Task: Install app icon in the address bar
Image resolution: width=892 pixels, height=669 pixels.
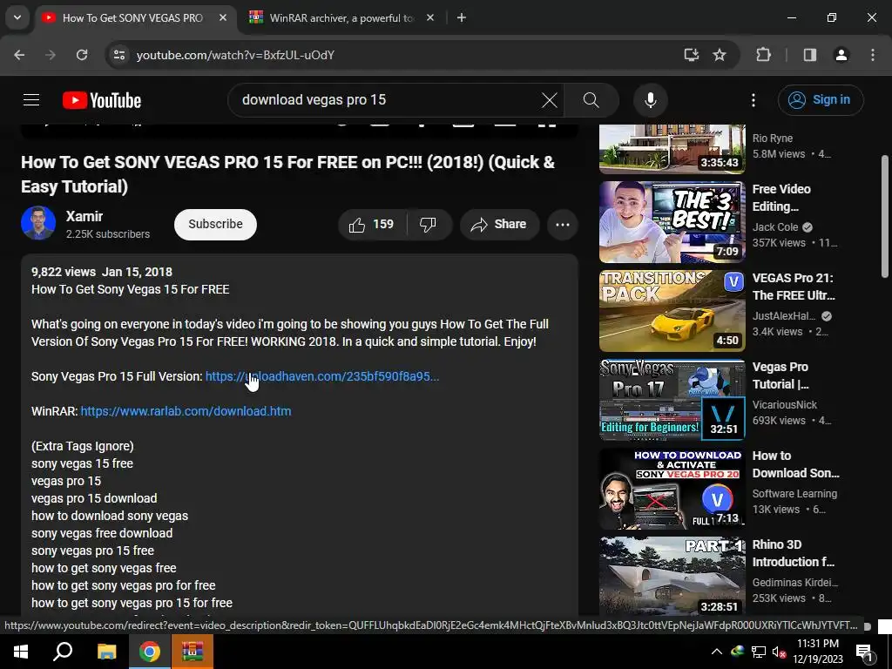Action: (x=691, y=55)
